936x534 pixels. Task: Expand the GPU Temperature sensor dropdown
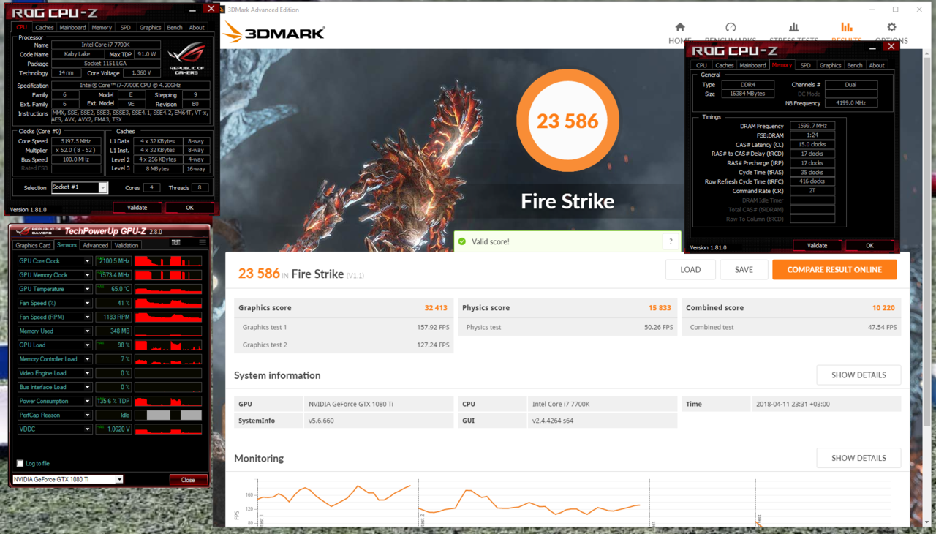coord(87,289)
